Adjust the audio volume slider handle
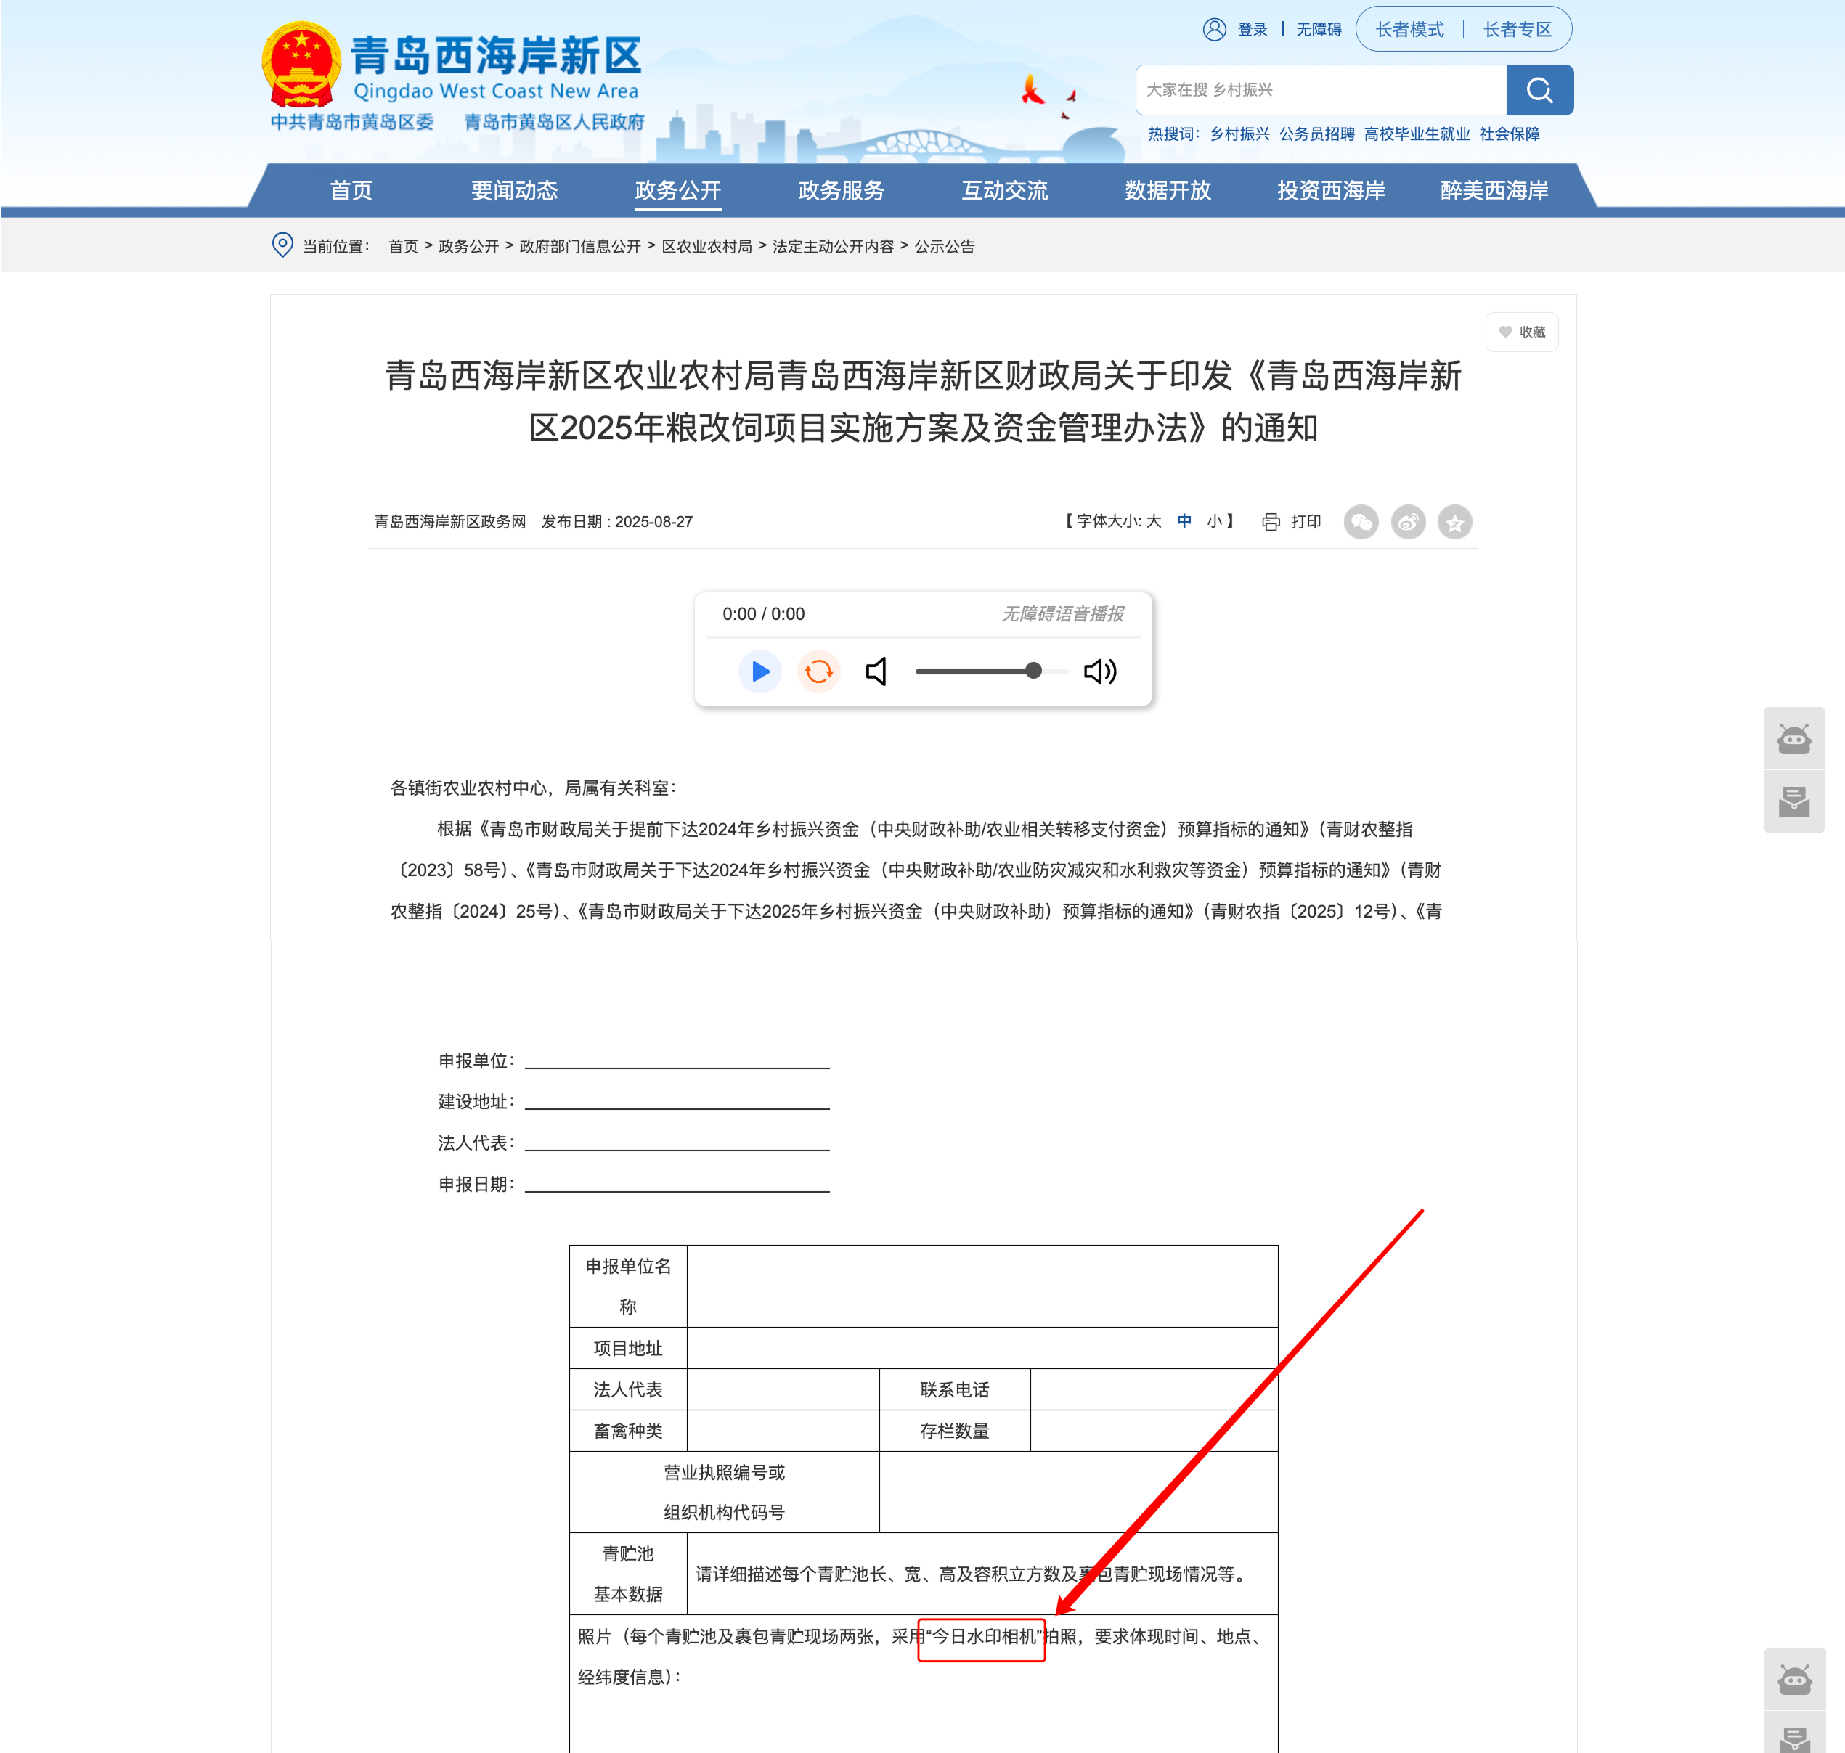 [x=1033, y=671]
